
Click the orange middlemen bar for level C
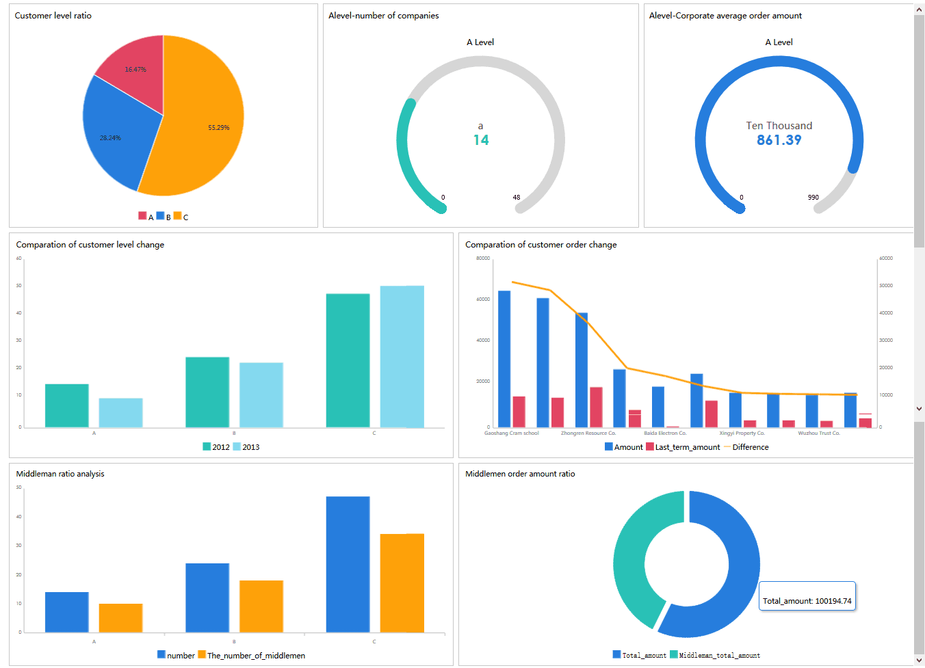click(x=402, y=583)
